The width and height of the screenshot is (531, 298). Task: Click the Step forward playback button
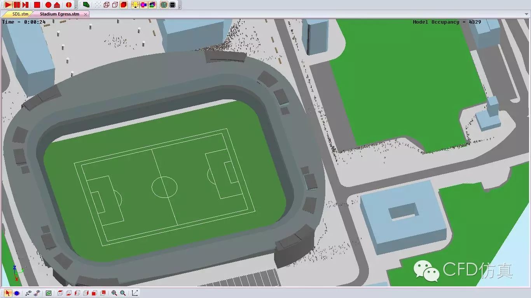point(25,5)
